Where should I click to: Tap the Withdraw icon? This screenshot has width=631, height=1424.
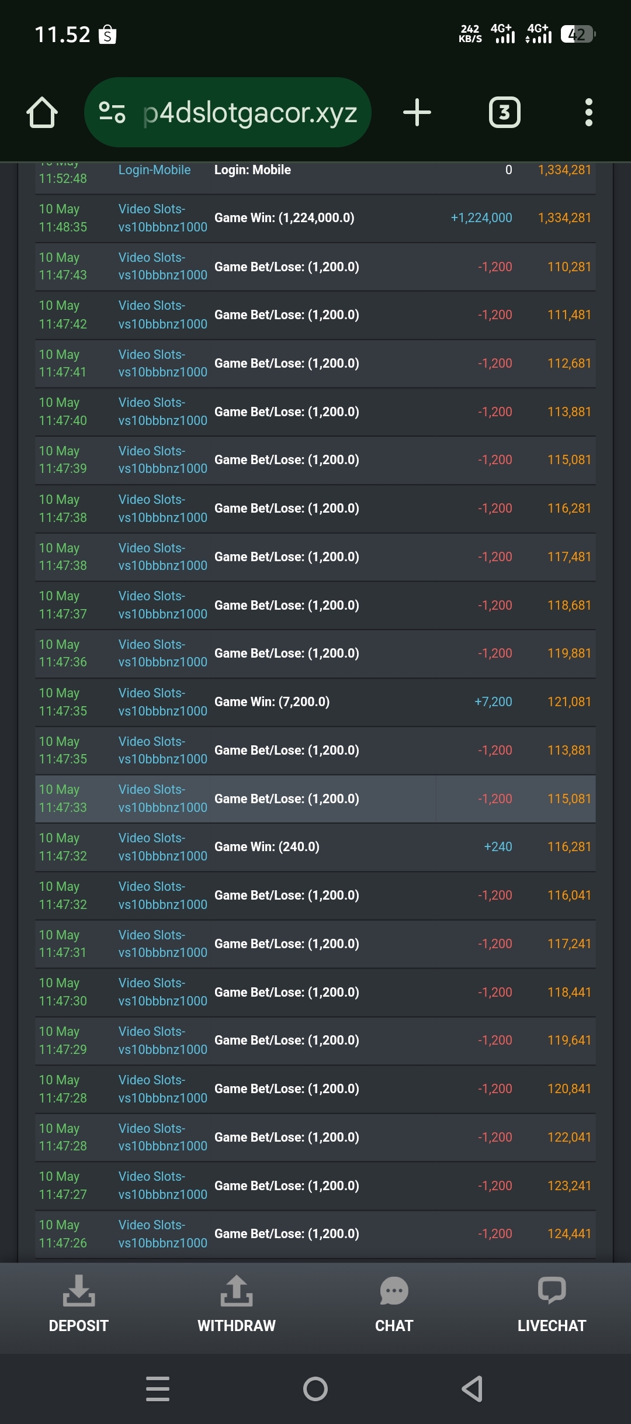click(237, 1290)
